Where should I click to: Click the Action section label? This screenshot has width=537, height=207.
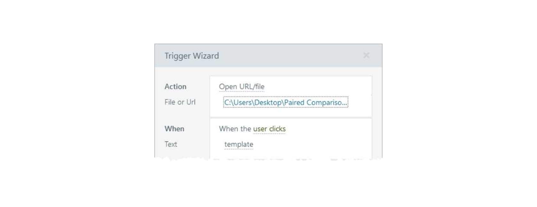pyautogui.click(x=175, y=87)
